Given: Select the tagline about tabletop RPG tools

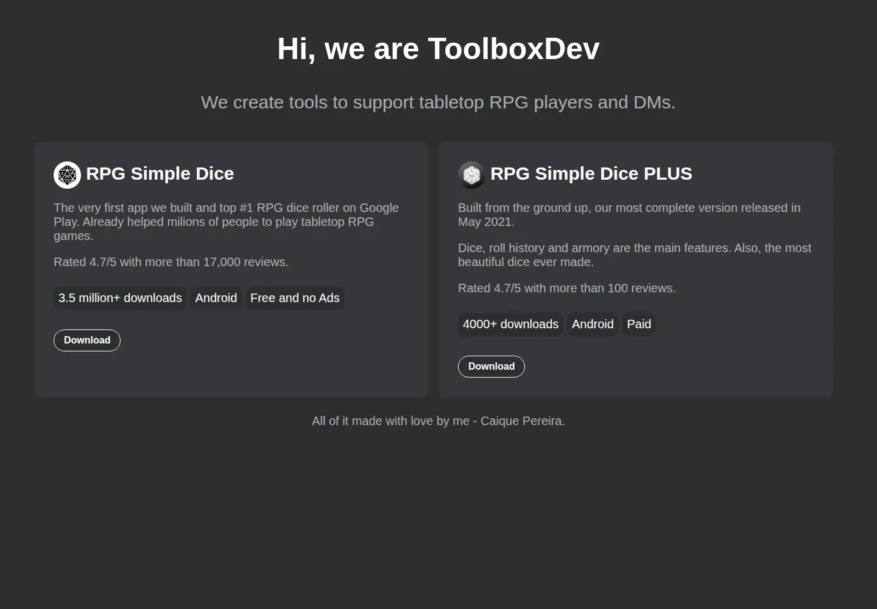Looking at the screenshot, I should tap(438, 102).
